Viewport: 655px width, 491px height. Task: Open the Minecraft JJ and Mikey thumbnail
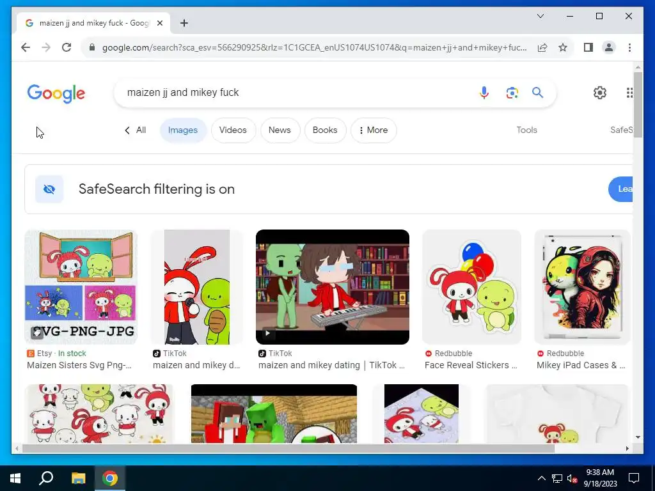[x=274, y=414]
